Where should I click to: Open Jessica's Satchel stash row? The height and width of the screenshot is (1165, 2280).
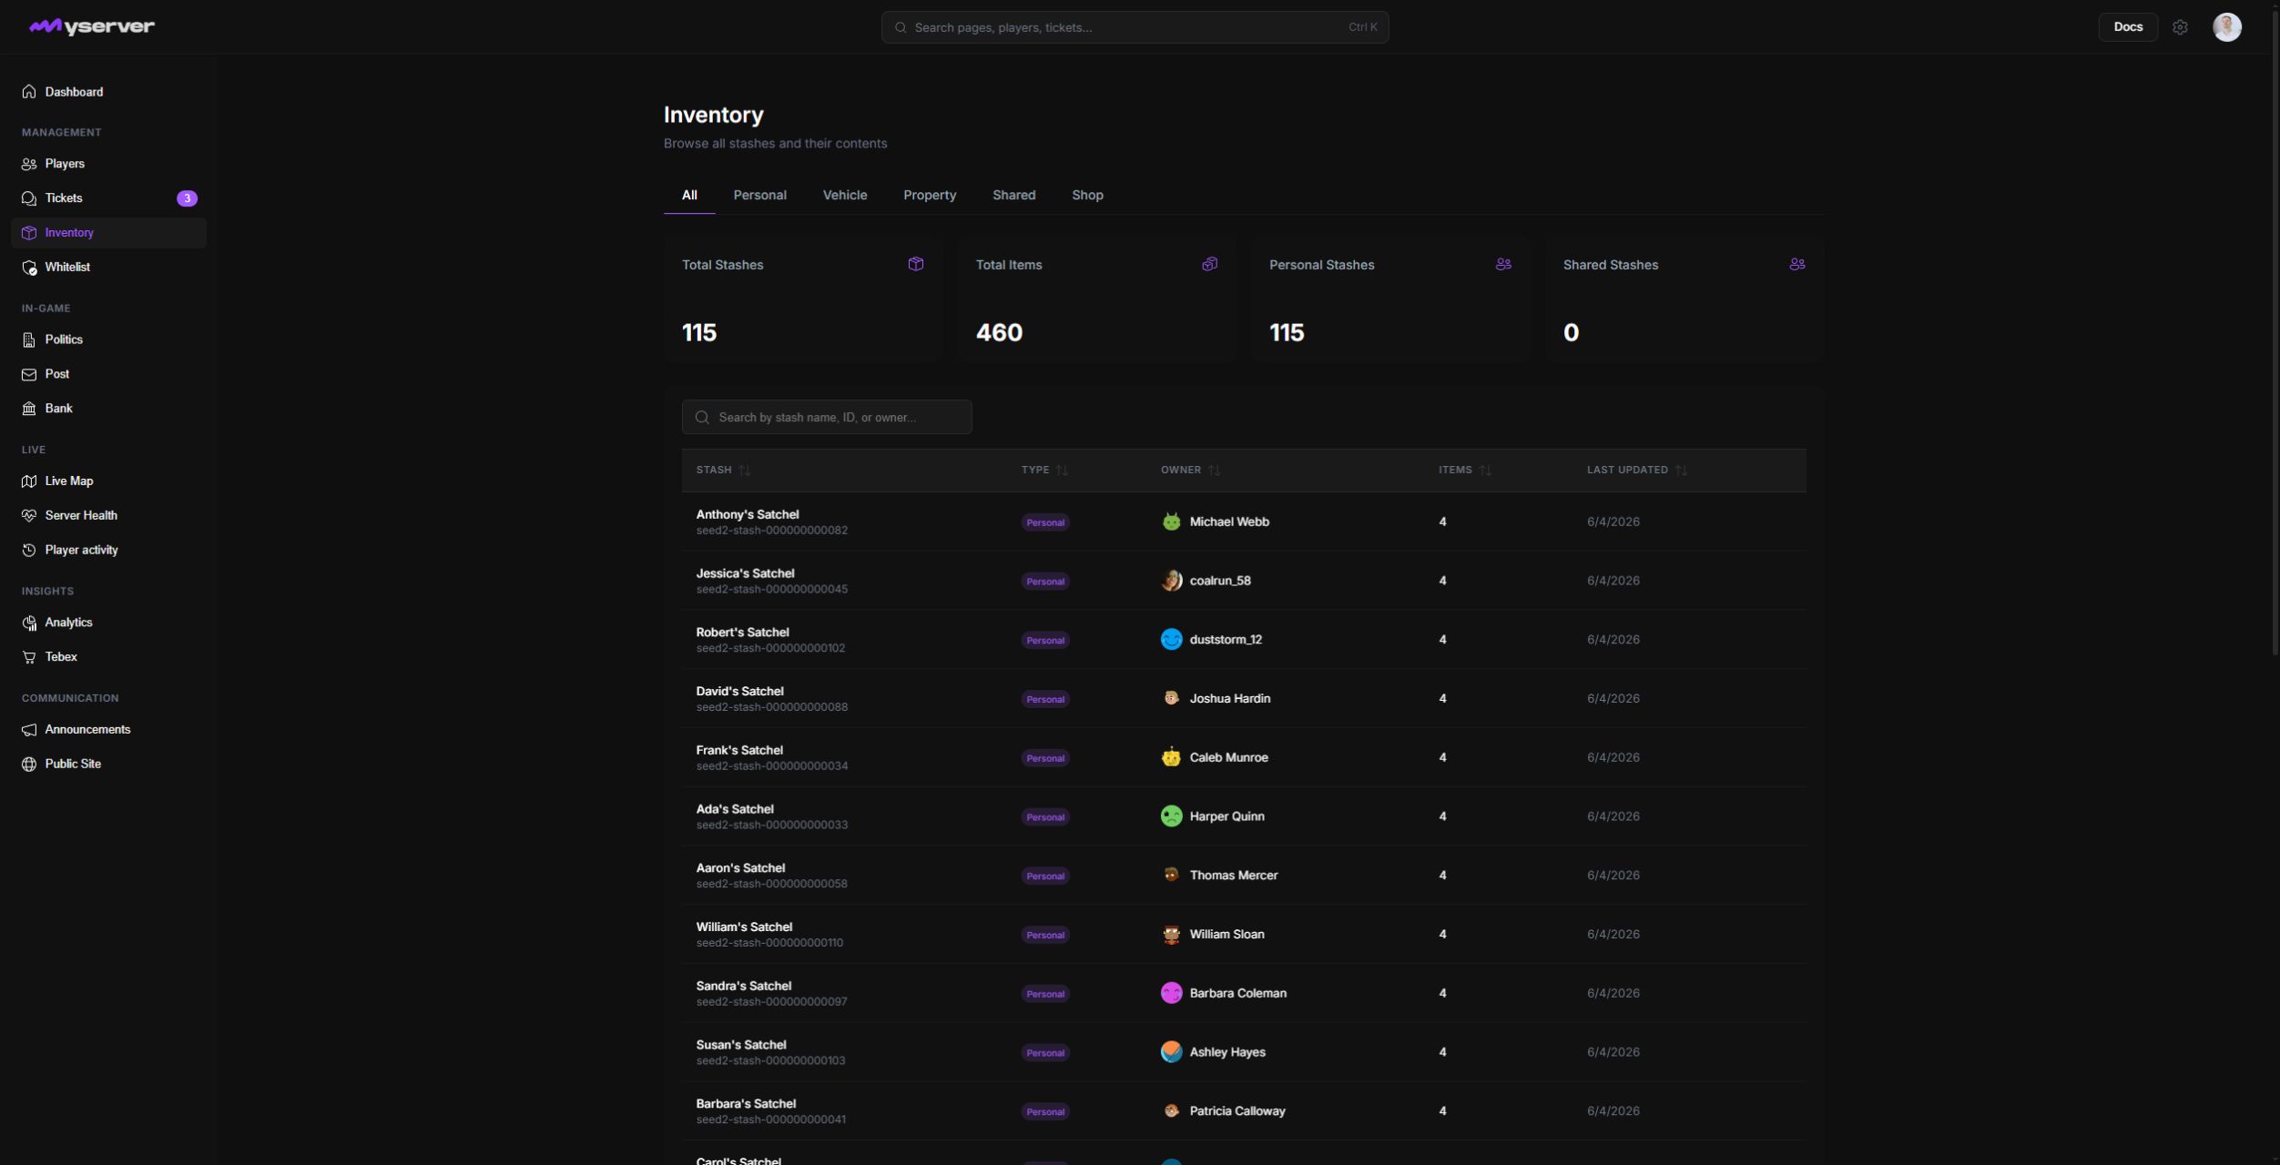coord(1244,581)
